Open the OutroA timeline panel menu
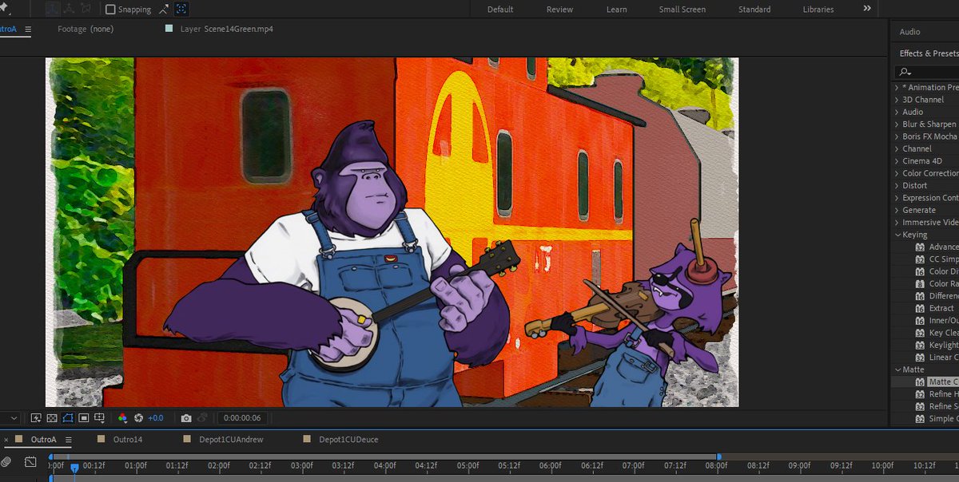959x482 pixels. click(x=69, y=439)
